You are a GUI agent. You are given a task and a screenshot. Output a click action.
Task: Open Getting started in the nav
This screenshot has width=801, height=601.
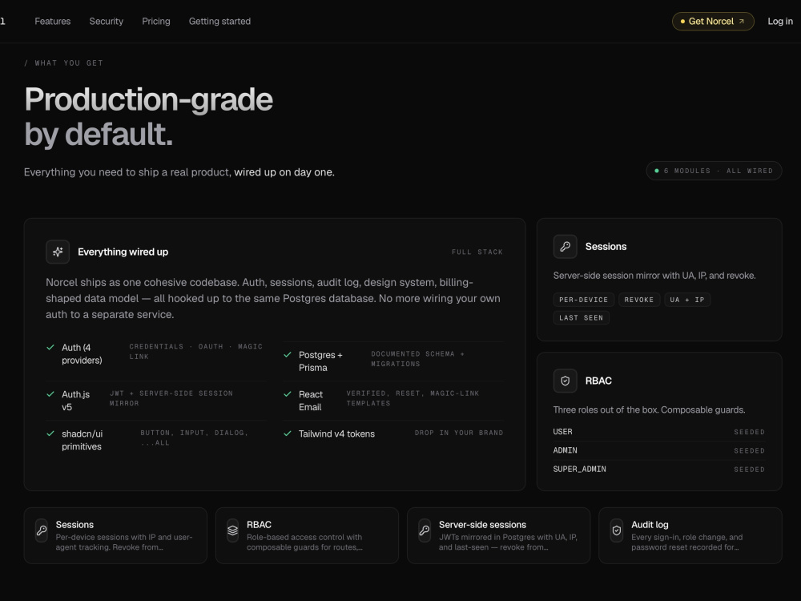coord(219,22)
